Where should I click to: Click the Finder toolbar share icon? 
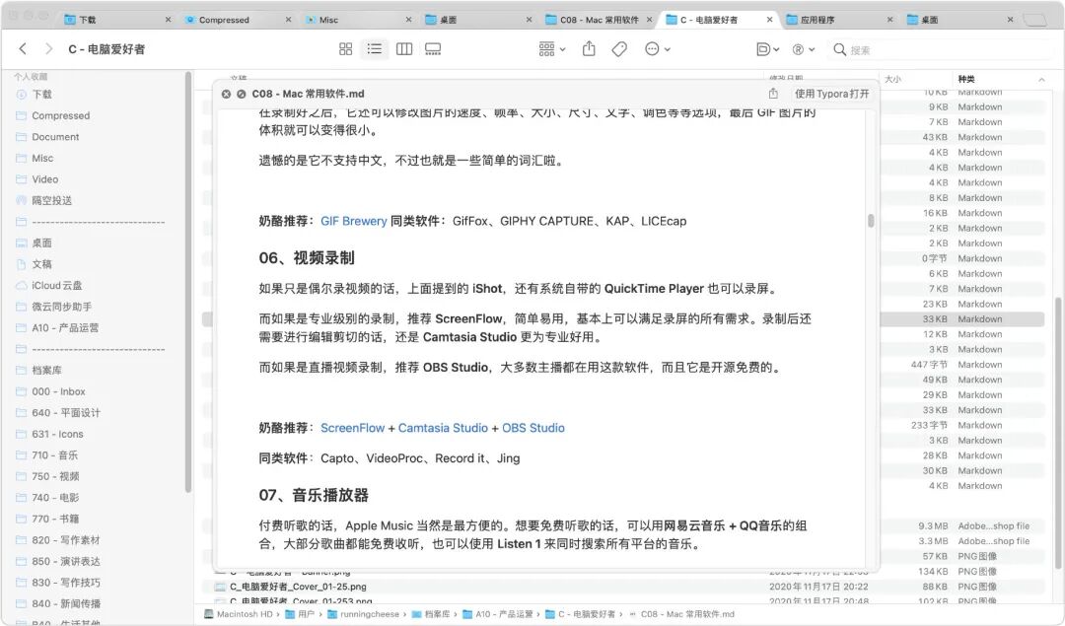[x=589, y=49]
